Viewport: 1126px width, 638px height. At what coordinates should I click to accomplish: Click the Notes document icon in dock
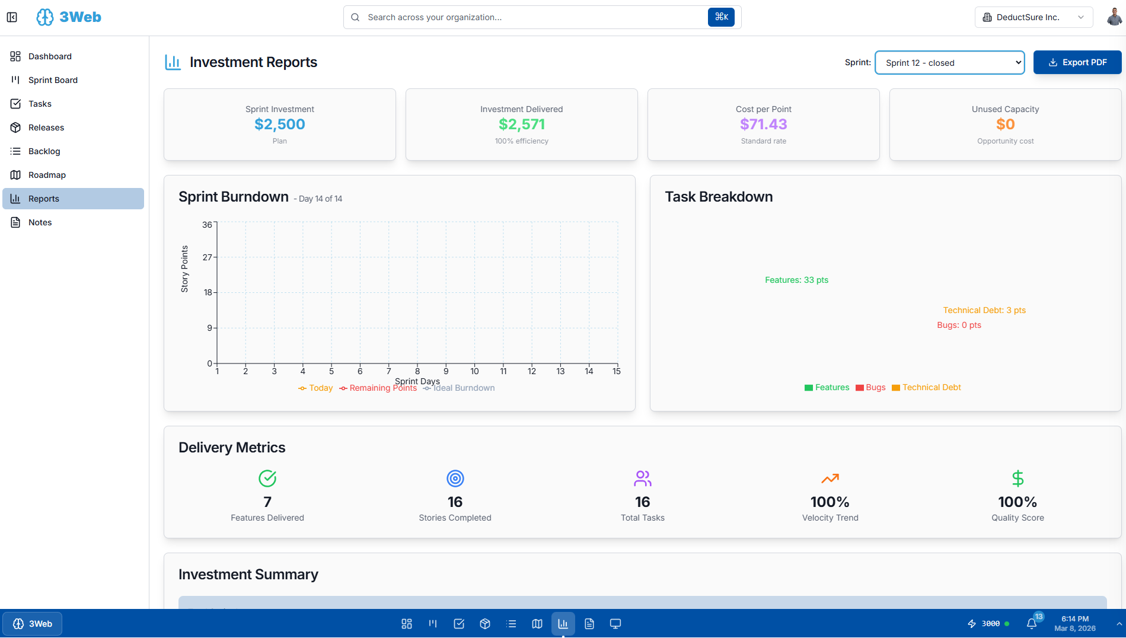click(589, 624)
